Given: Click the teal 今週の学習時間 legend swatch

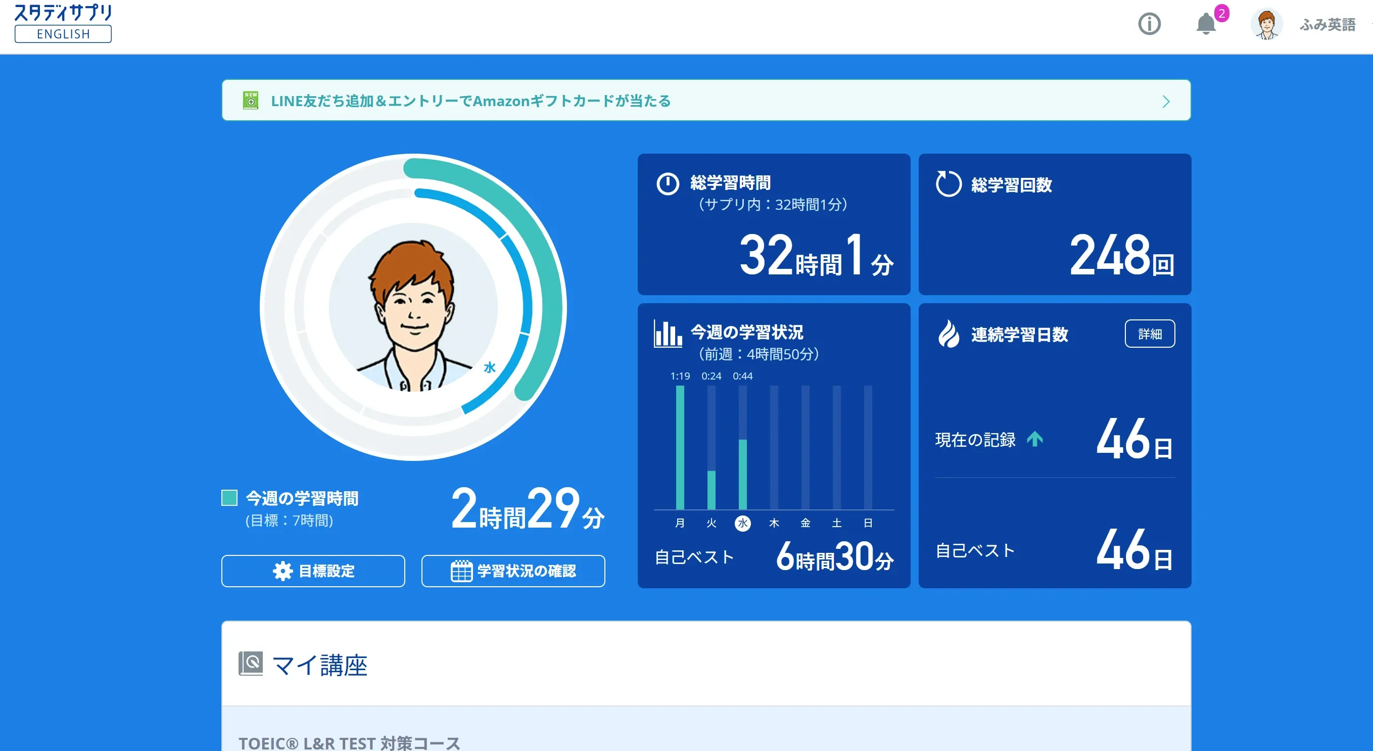Looking at the screenshot, I should point(229,498).
